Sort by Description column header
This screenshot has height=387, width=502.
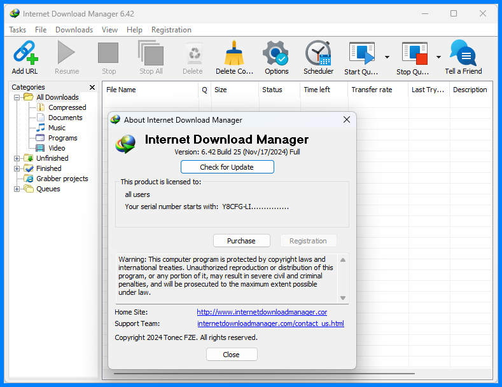click(x=471, y=90)
